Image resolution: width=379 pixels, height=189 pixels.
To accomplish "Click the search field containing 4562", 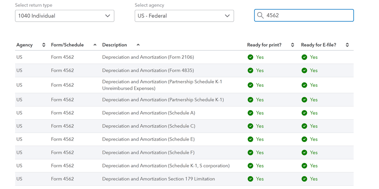I will pos(307,16).
